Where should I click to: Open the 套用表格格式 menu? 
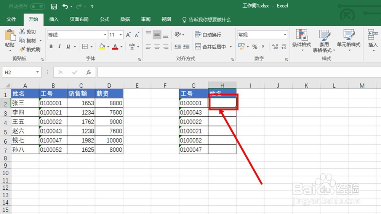click(324, 41)
